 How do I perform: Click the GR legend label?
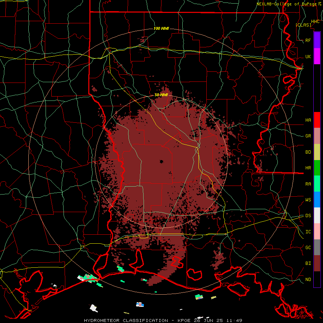point(308,136)
